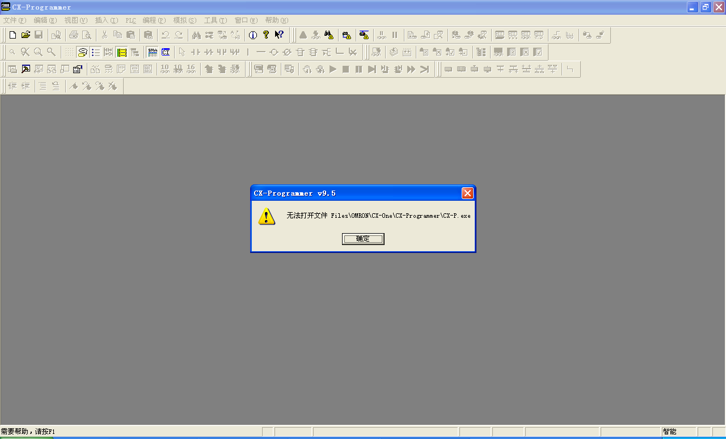726x439 pixels.
Task: Click the blue CI toolbar icon
Action: point(166,52)
